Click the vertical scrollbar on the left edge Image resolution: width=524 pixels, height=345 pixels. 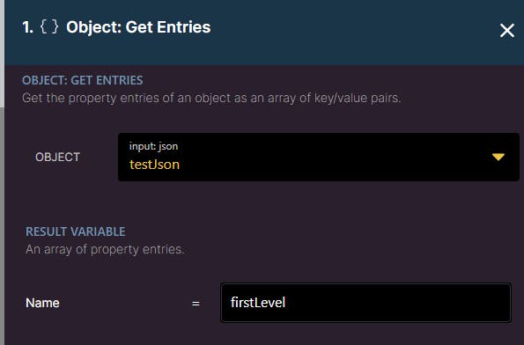(2, 172)
